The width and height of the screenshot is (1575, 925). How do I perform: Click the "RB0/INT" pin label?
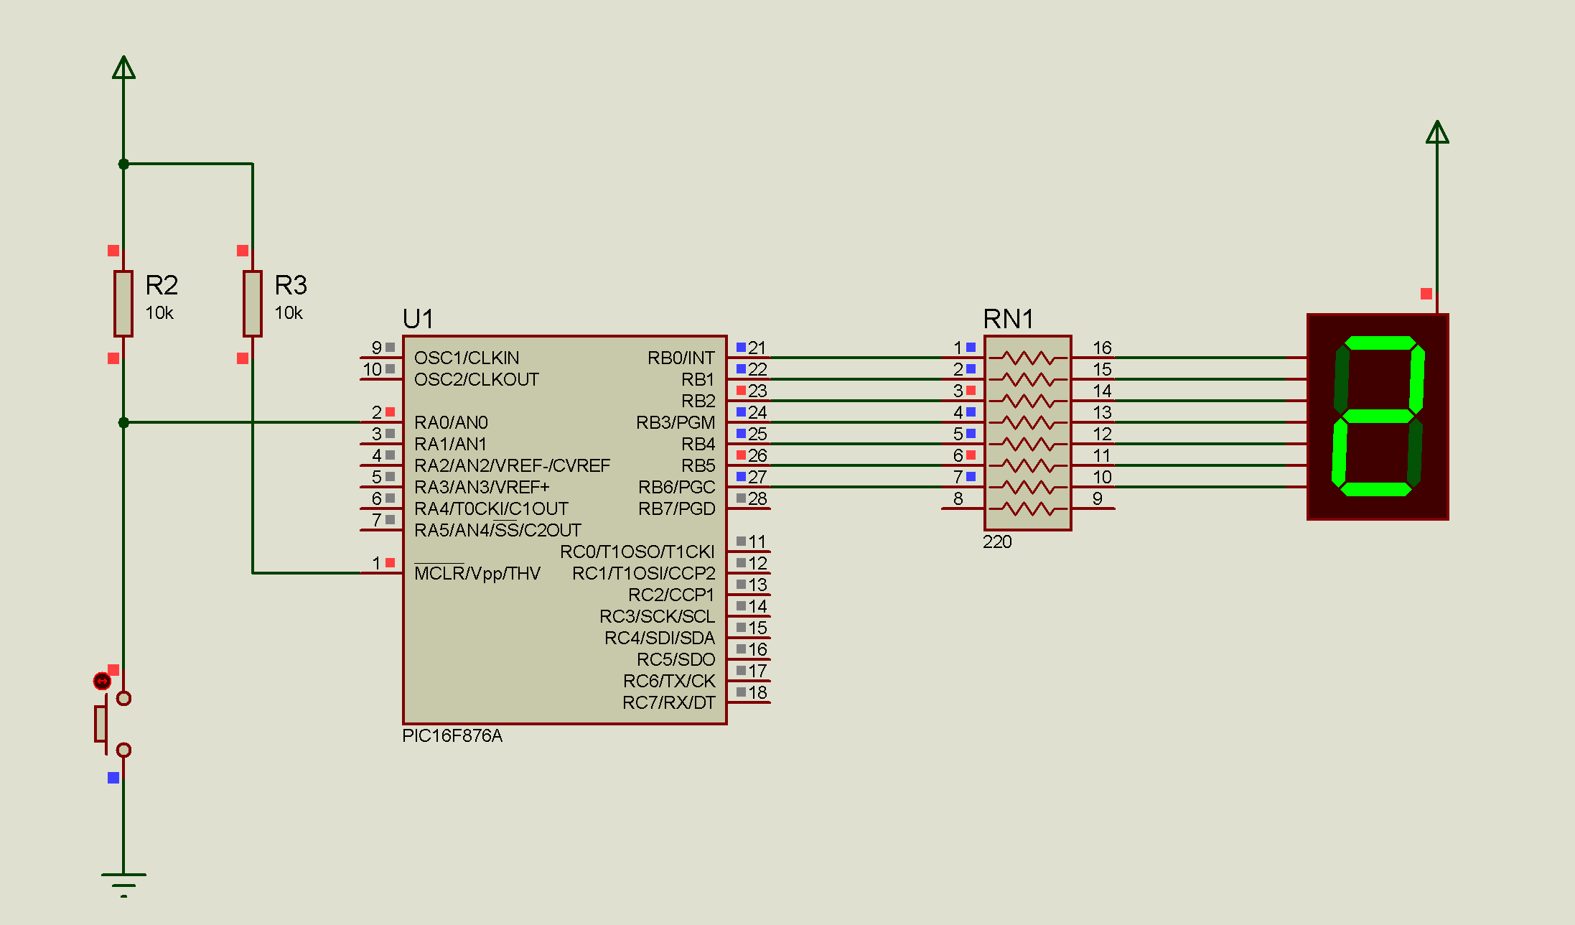click(x=681, y=358)
